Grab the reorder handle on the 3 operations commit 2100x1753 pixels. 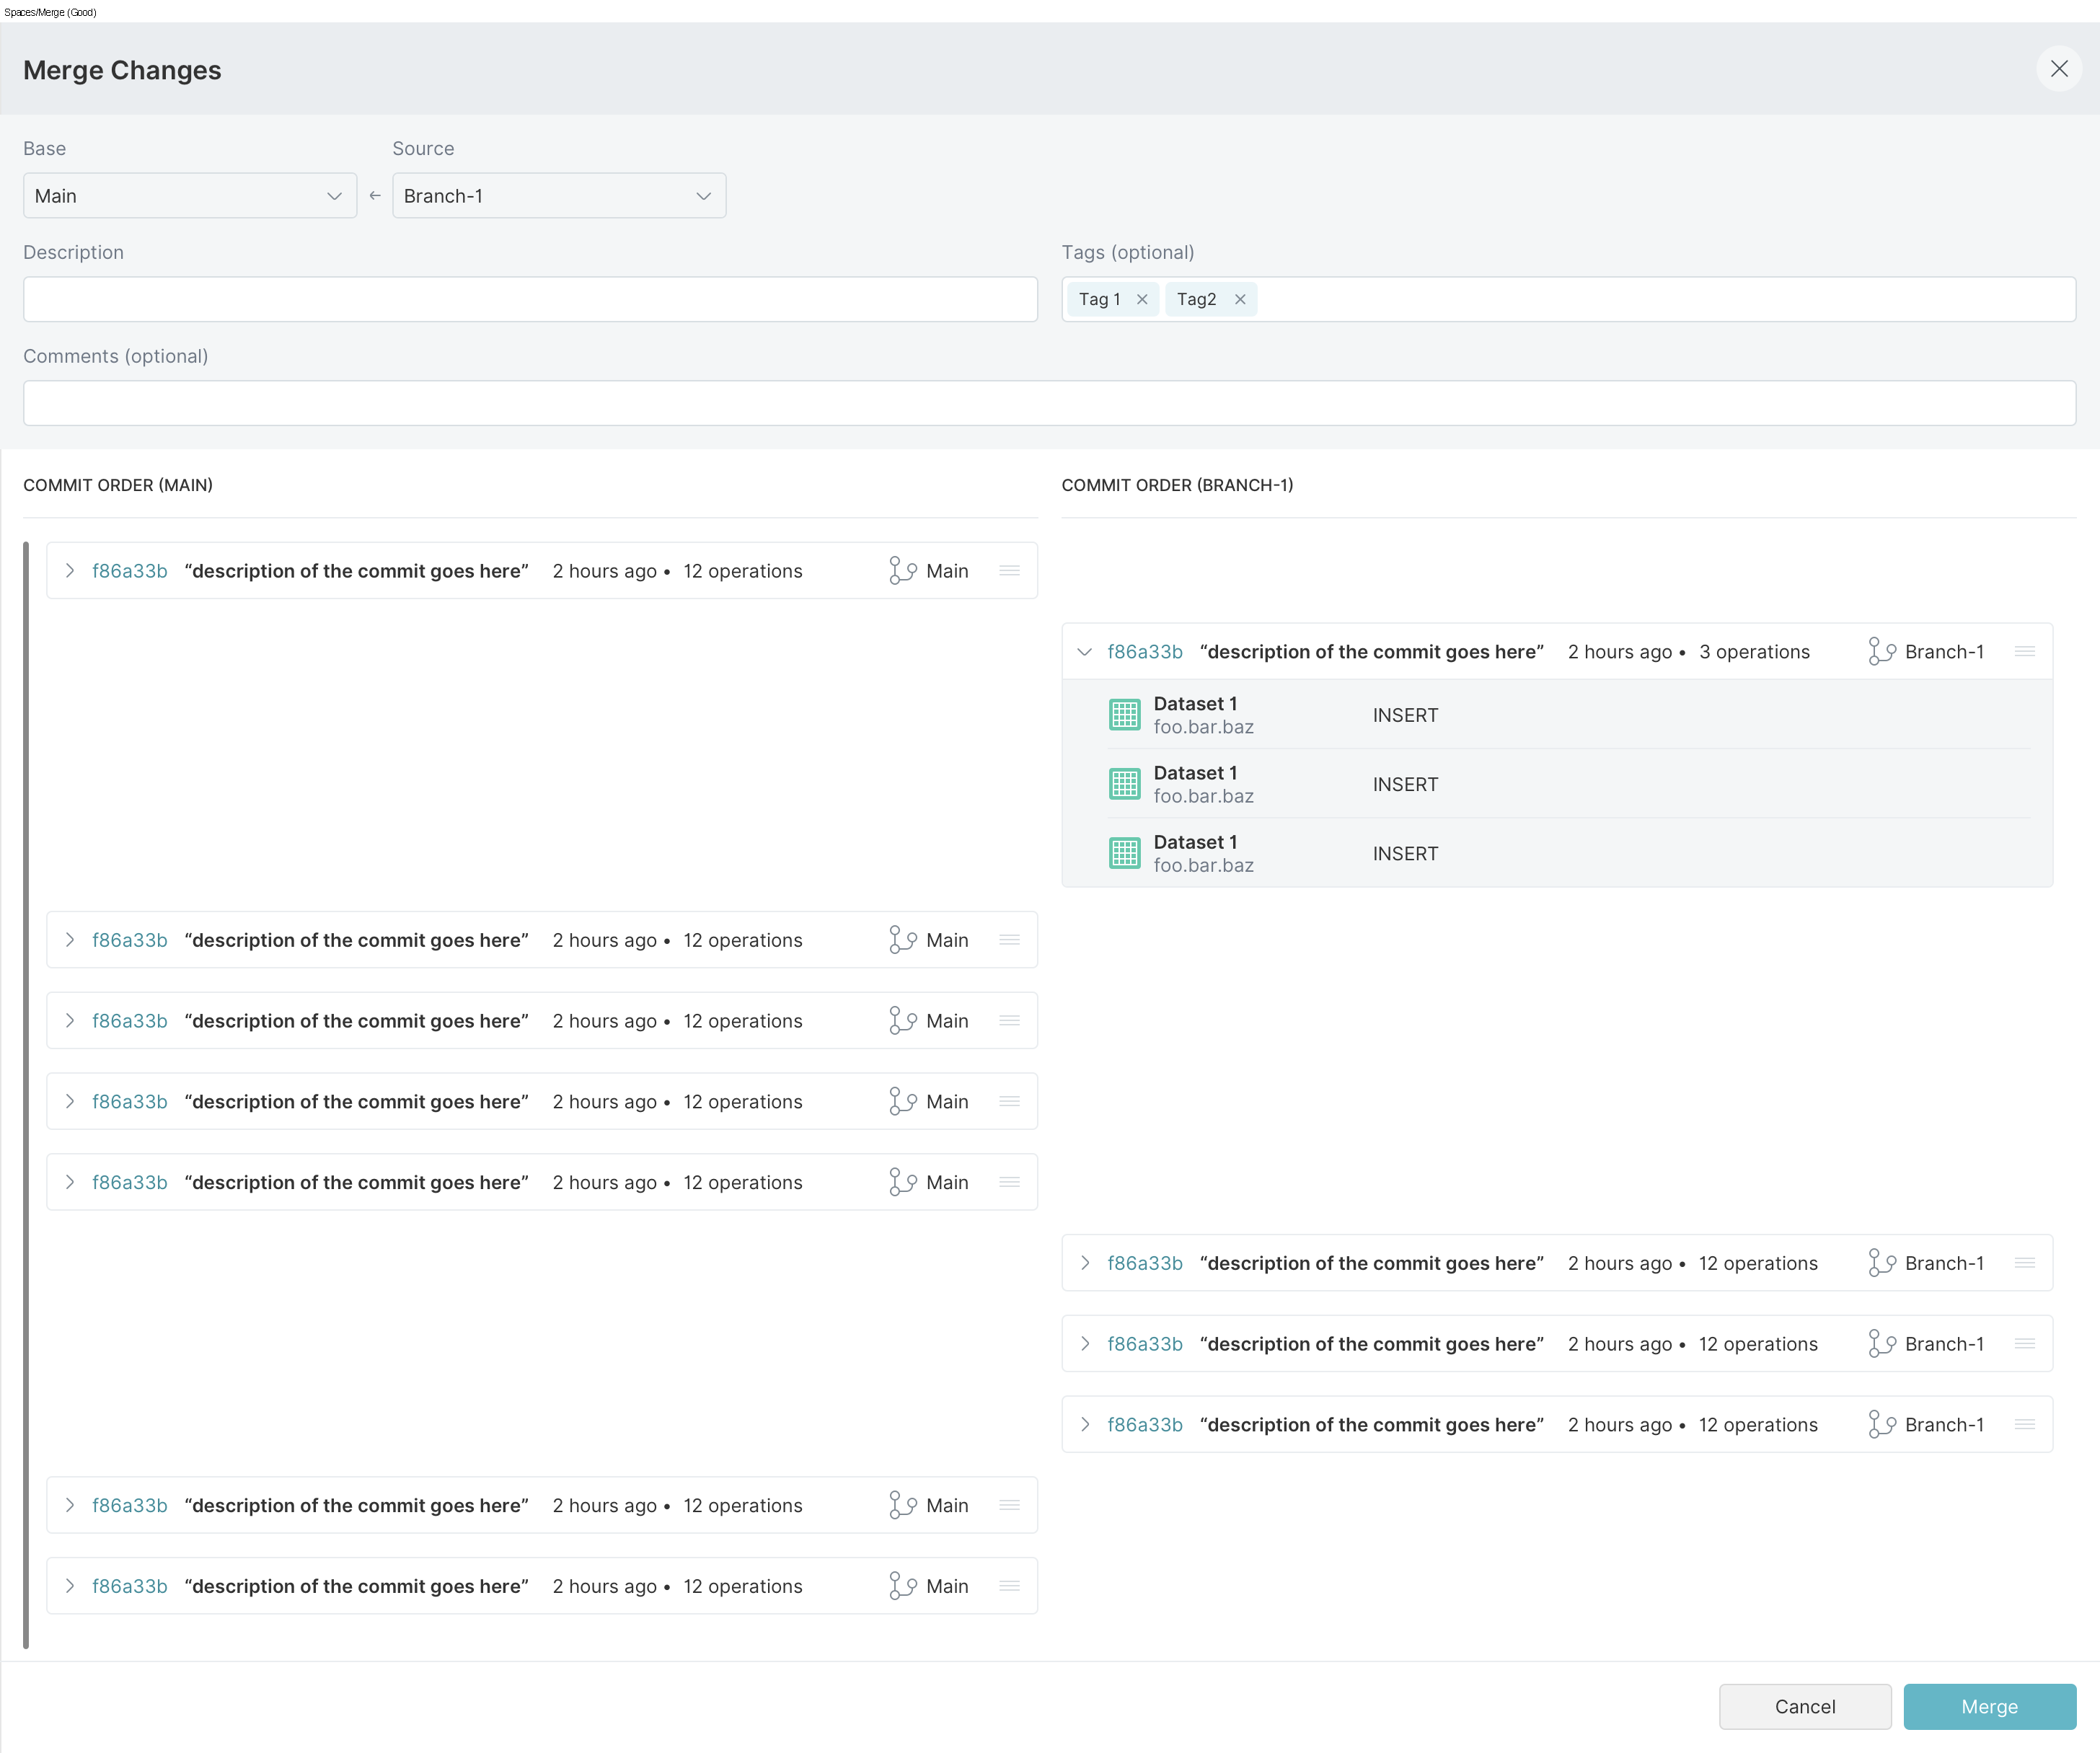click(x=2025, y=651)
